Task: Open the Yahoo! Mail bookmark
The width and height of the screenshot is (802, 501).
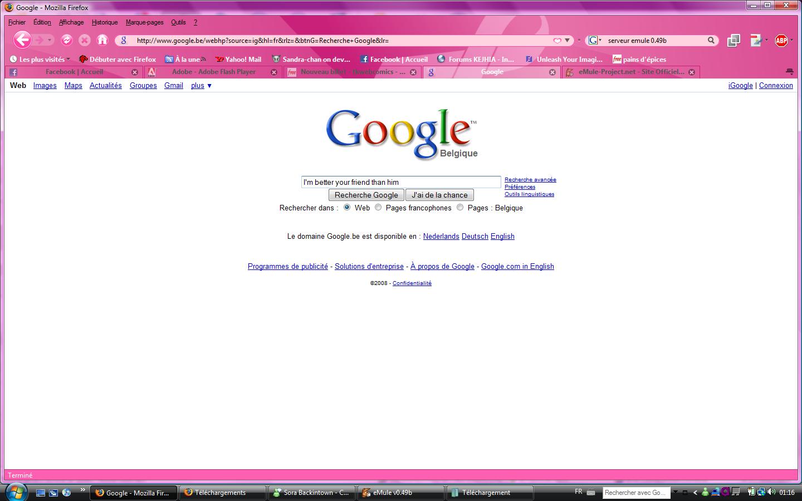Action: coord(238,59)
